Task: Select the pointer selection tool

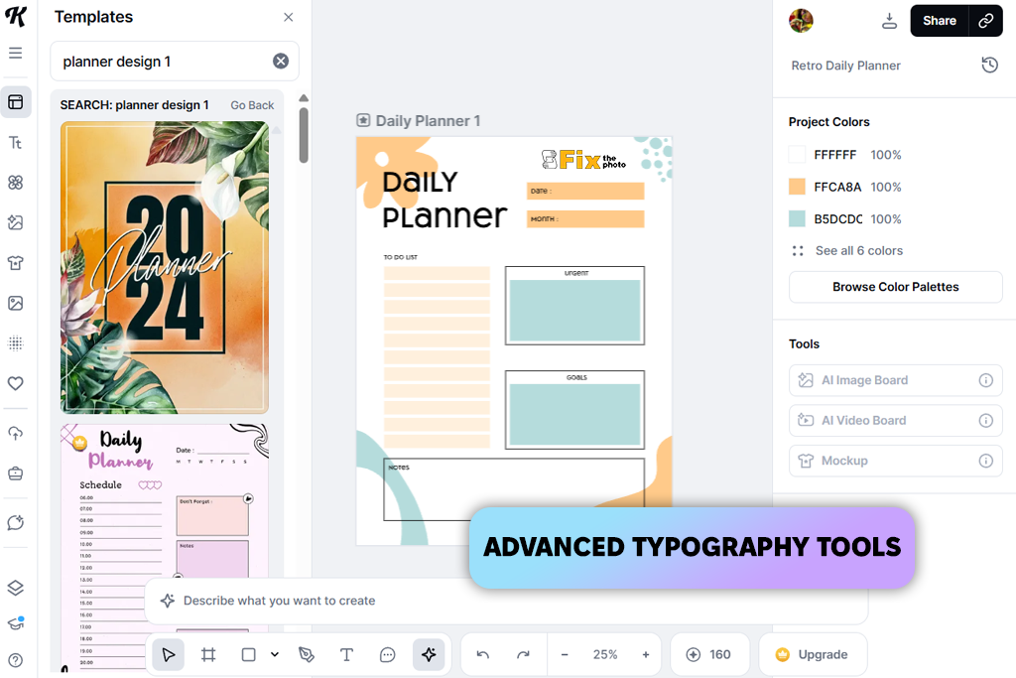Action: click(169, 654)
